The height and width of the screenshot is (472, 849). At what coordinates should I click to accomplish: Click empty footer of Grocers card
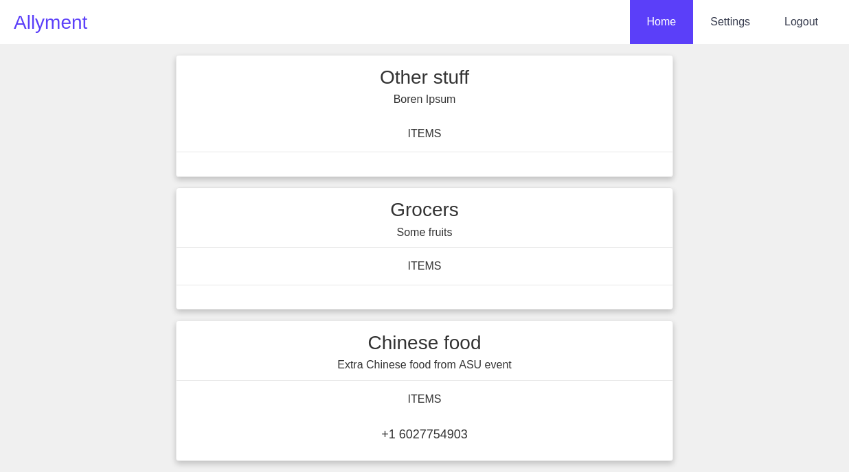pyautogui.click(x=424, y=297)
